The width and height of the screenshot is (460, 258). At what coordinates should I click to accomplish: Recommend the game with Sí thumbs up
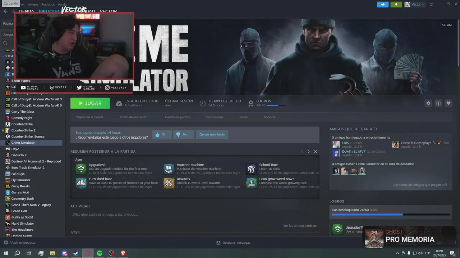tap(162, 134)
